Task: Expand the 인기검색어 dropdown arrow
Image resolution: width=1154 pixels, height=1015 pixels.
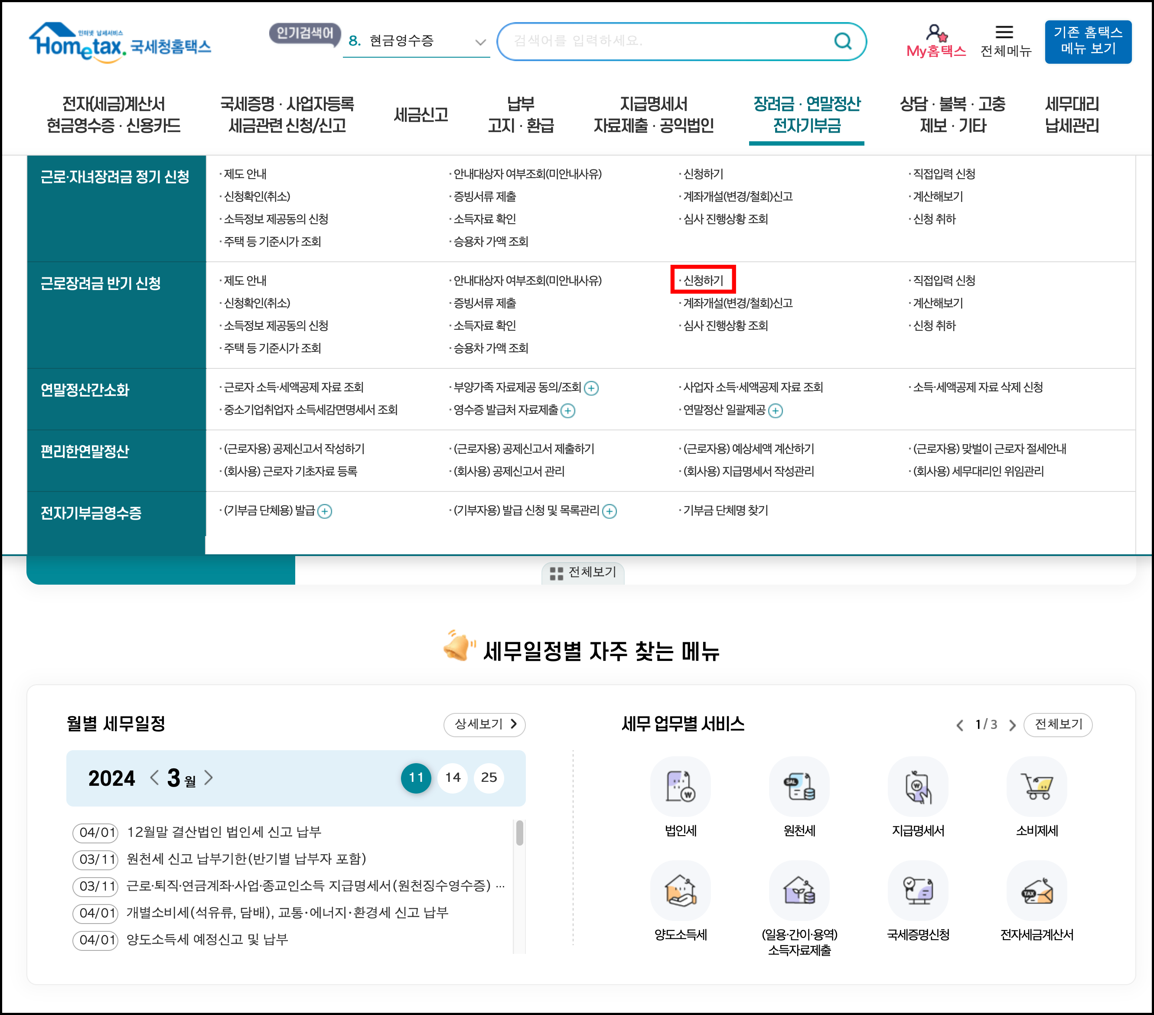Action: coord(480,42)
